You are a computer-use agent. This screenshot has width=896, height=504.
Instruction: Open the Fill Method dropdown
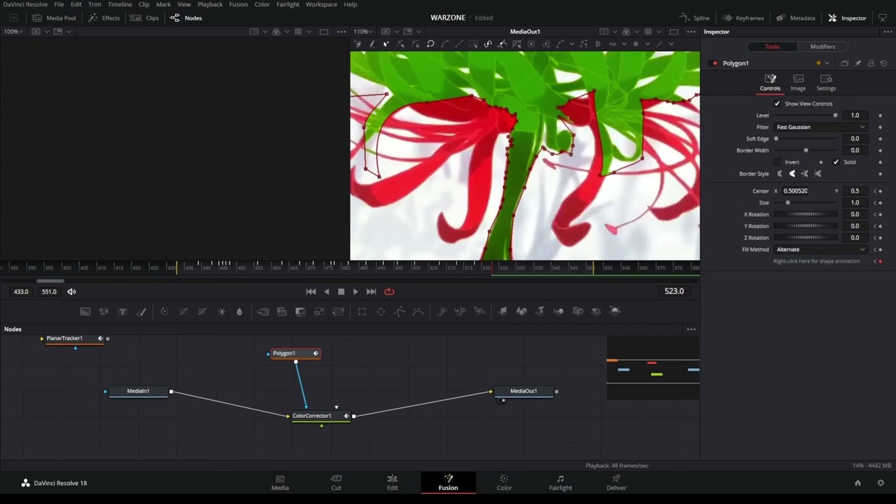point(820,249)
